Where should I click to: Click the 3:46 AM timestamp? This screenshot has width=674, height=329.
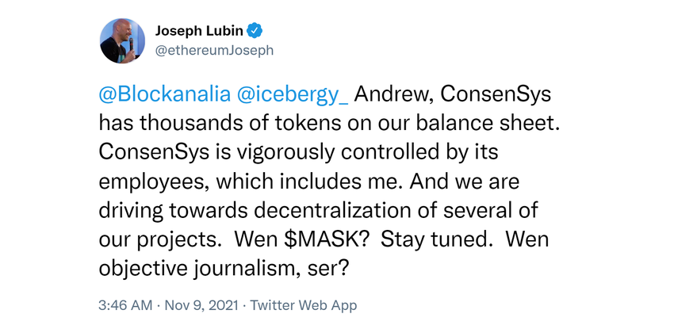[x=125, y=305]
